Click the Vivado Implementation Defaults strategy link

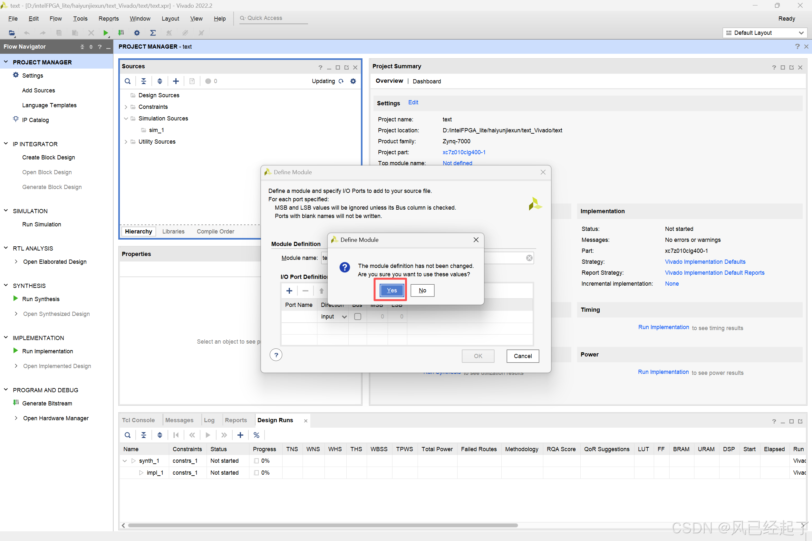(705, 262)
